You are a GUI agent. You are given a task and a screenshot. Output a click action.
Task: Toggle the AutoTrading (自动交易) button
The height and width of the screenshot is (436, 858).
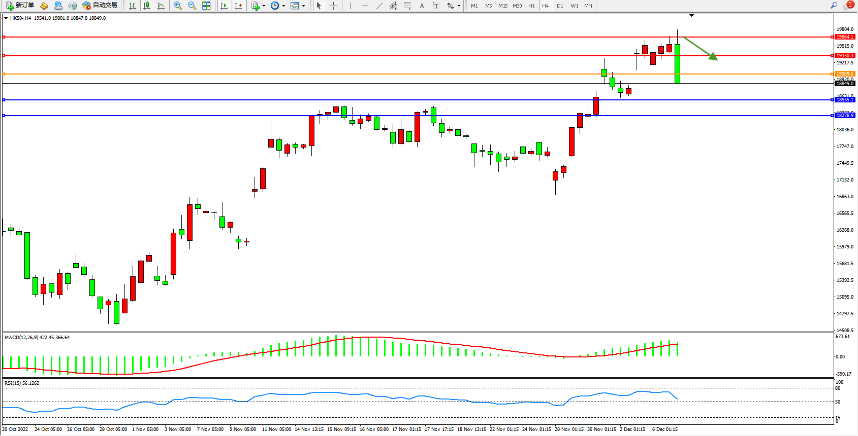point(100,6)
